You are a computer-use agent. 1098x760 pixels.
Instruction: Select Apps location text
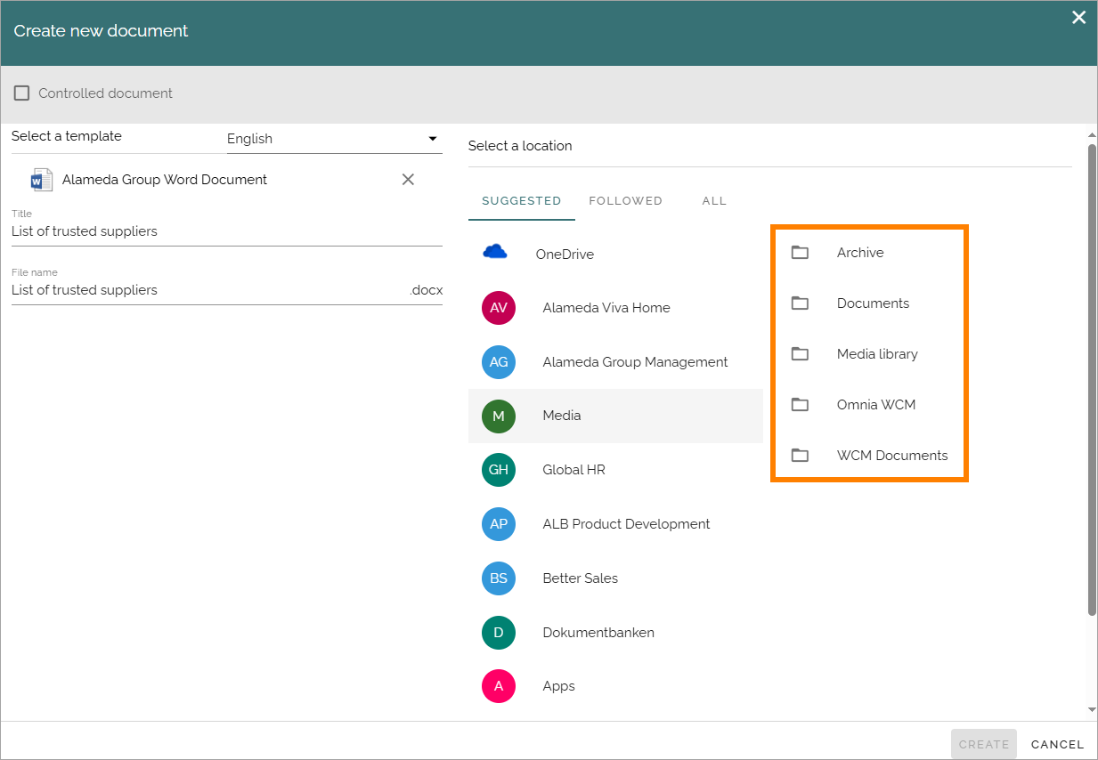(x=558, y=686)
